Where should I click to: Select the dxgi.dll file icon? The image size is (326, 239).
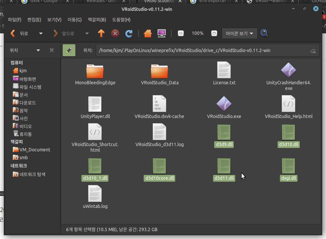coord(288,166)
